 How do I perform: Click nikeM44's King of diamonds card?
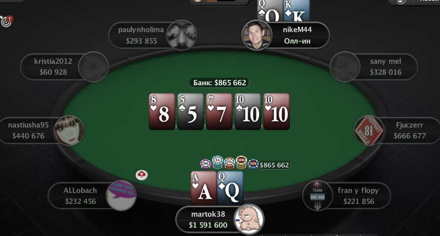[296, 11]
